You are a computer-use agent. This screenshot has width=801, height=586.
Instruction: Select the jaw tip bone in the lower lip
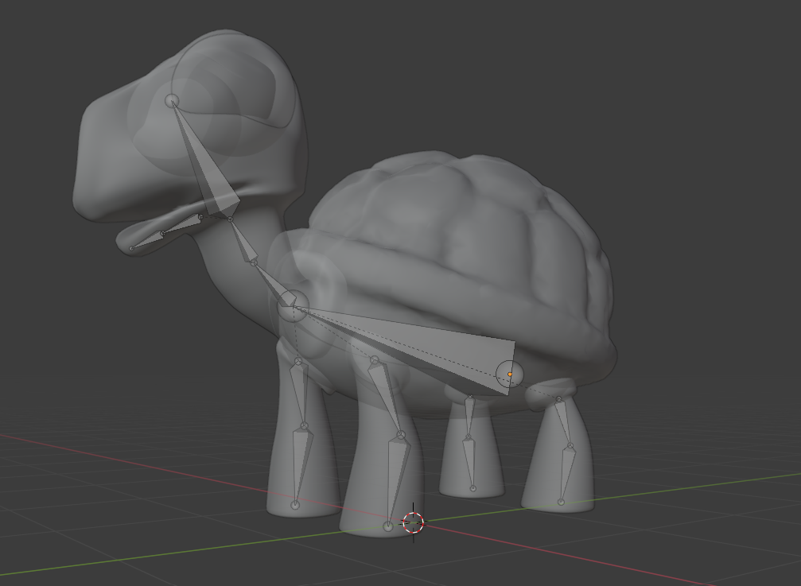tap(147, 242)
